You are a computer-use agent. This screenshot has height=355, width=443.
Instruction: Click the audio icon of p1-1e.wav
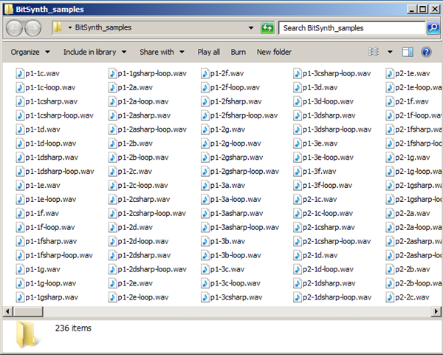tap(20, 185)
